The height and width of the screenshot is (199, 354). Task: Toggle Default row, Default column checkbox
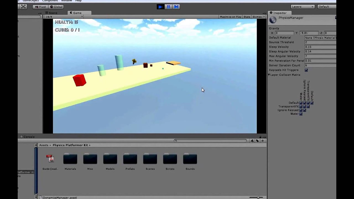click(312, 103)
